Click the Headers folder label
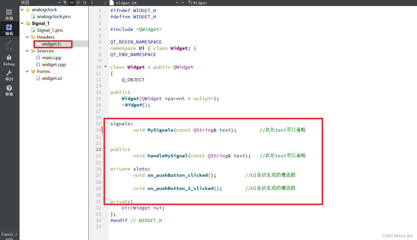Image resolution: width=417 pixels, height=240 pixels. pyautogui.click(x=46, y=37)
